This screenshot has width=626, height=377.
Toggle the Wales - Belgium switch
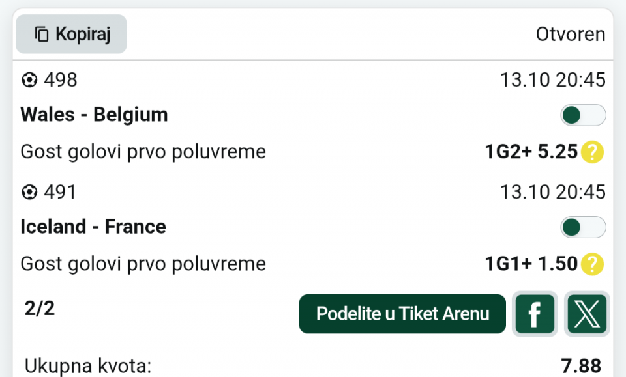click(x=583, y=115)
